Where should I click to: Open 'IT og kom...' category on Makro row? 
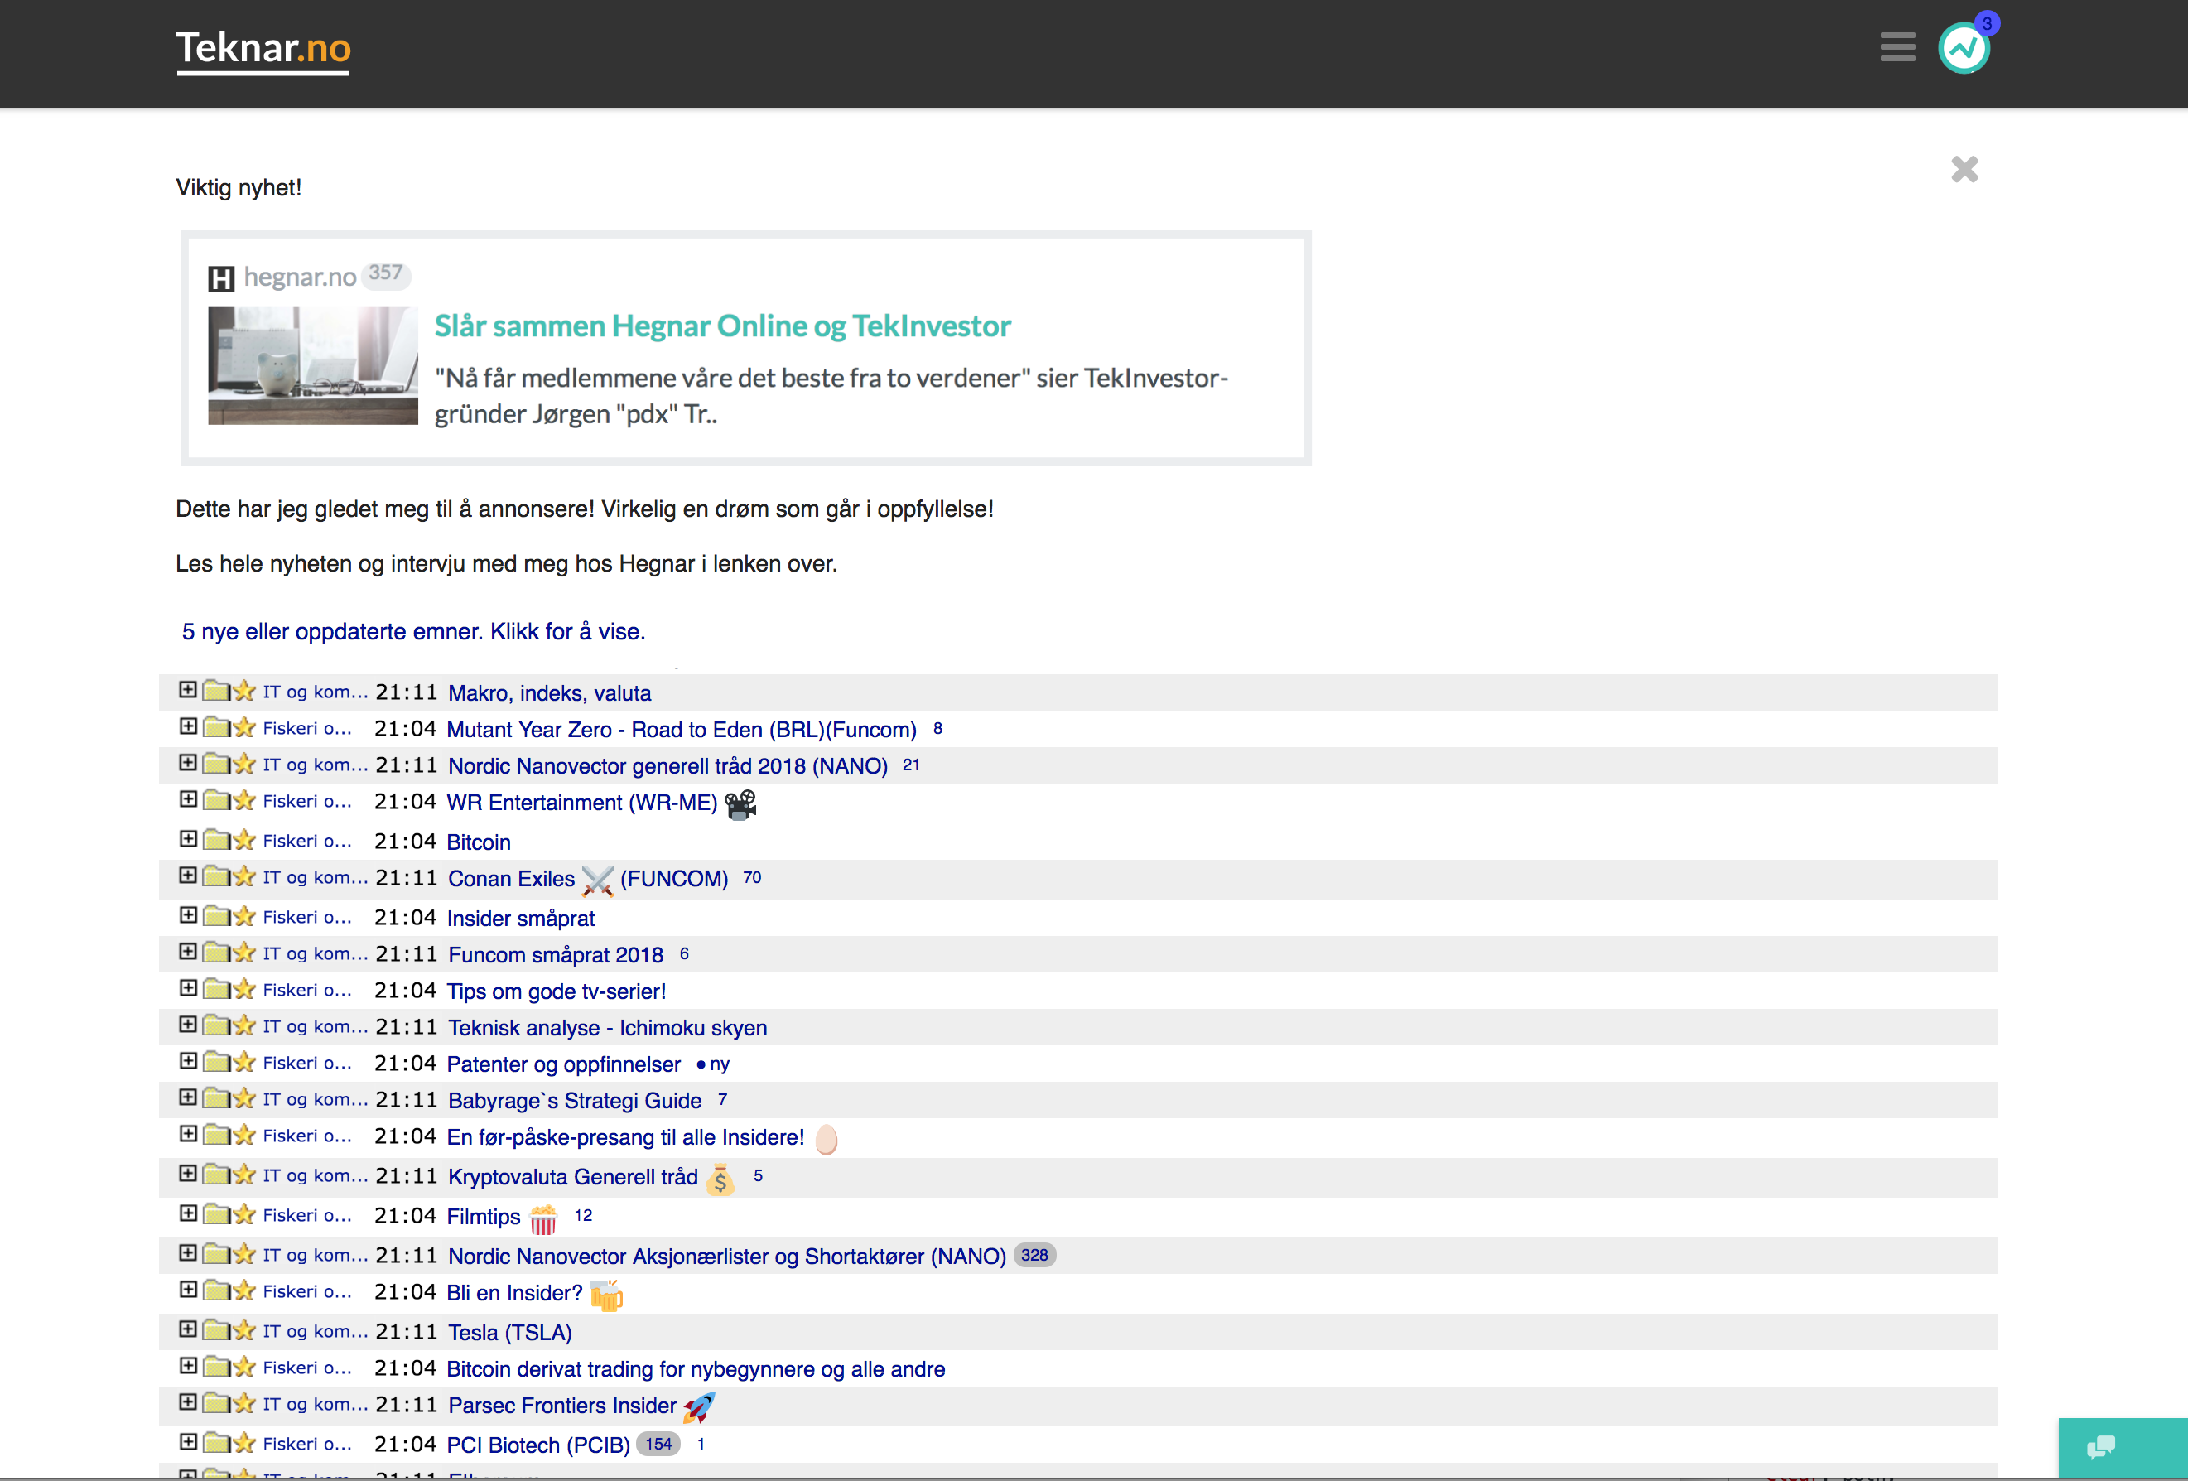(316, 692)
